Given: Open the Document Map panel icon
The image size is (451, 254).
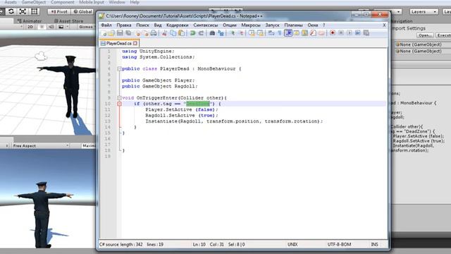Looking at the screenshot, I should pyautogui.click(x=304, y=33).
